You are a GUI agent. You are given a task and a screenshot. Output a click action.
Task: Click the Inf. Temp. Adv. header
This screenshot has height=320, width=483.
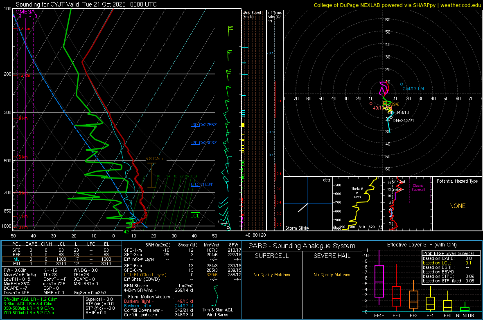(274, 17)
